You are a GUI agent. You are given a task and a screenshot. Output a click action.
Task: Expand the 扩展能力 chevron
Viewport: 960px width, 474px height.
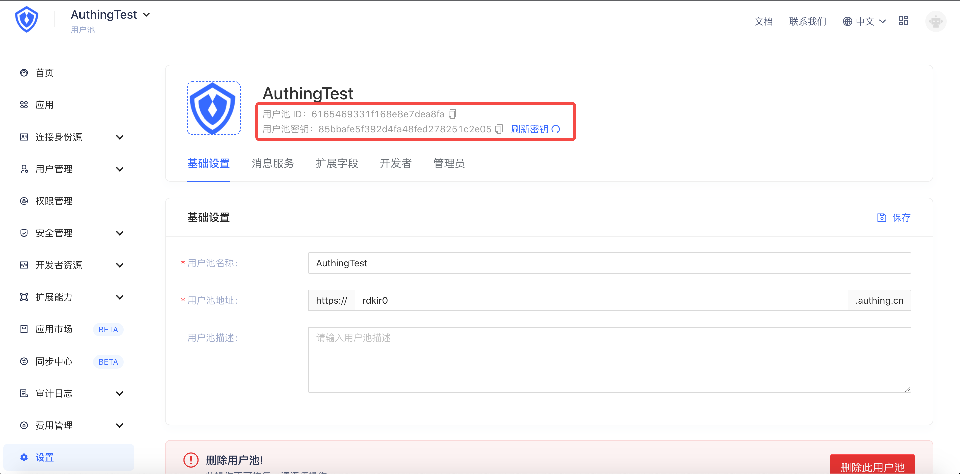(x=119, y=297)
